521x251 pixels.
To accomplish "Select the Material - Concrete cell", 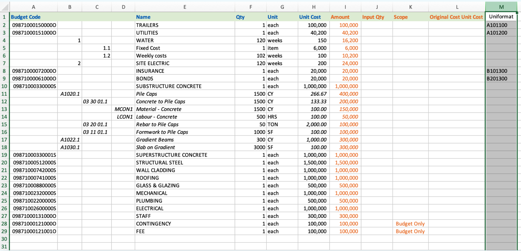I will tap(185, 109).
